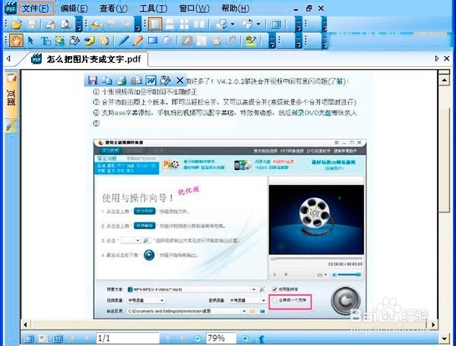
Task: Select the blue line drawing tool
Action: (x=123, y=41)
